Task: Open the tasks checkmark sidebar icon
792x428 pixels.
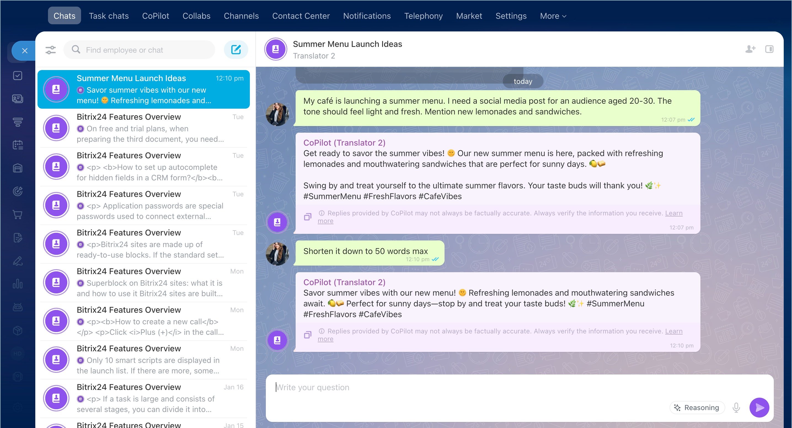Action: (x=18, y=76)
